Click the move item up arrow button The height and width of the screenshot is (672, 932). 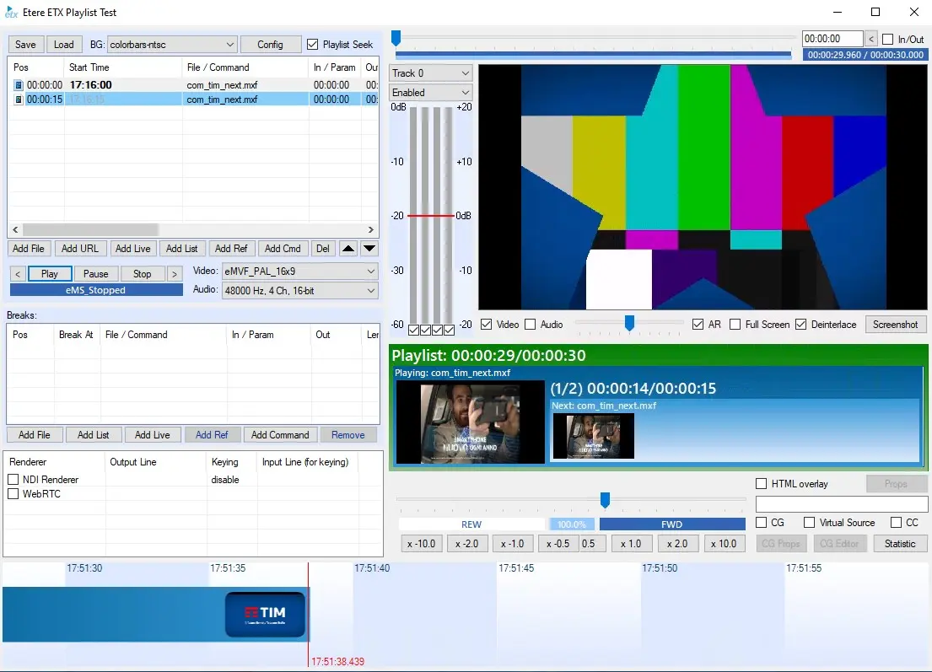point(347,249)
